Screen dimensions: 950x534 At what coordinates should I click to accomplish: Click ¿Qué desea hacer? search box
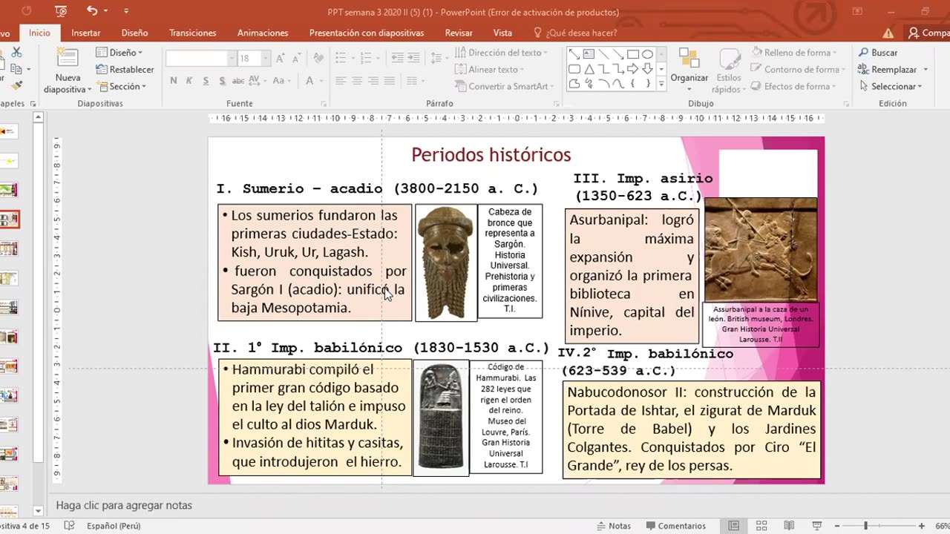[x=574, y=33]
